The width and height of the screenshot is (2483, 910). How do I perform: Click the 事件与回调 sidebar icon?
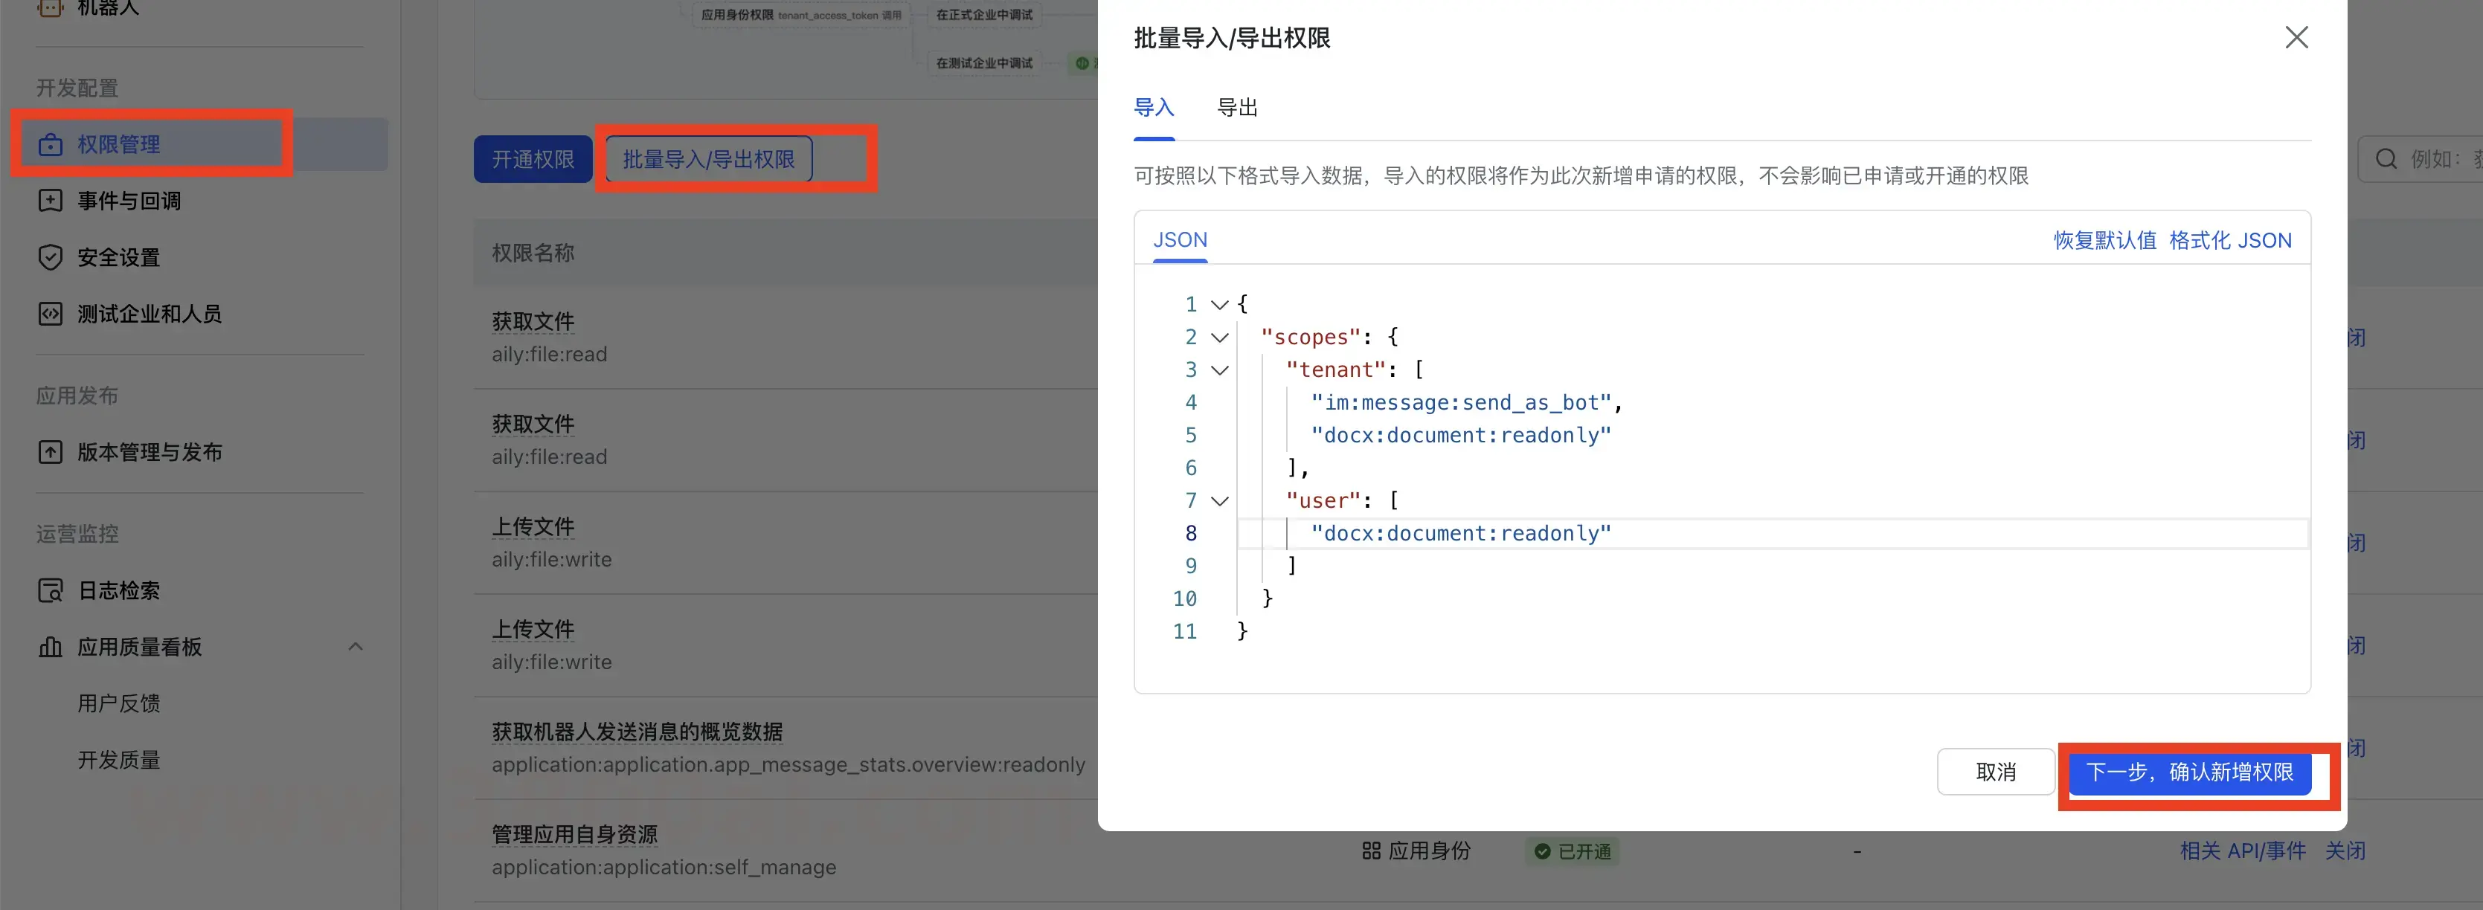(x=50, y=200)
